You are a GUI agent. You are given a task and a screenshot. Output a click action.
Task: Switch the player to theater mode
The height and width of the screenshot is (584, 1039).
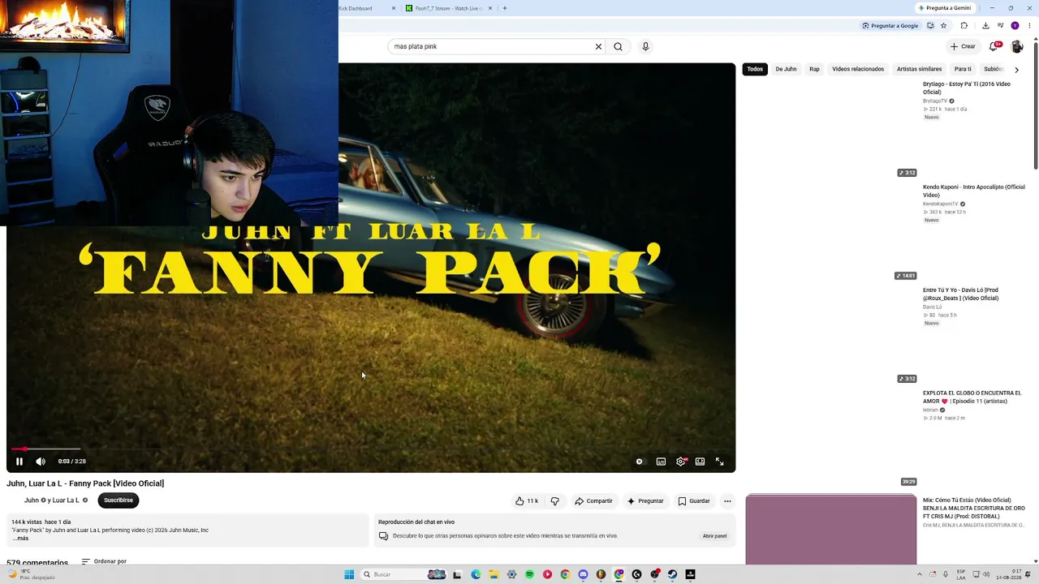coord(700,462)
